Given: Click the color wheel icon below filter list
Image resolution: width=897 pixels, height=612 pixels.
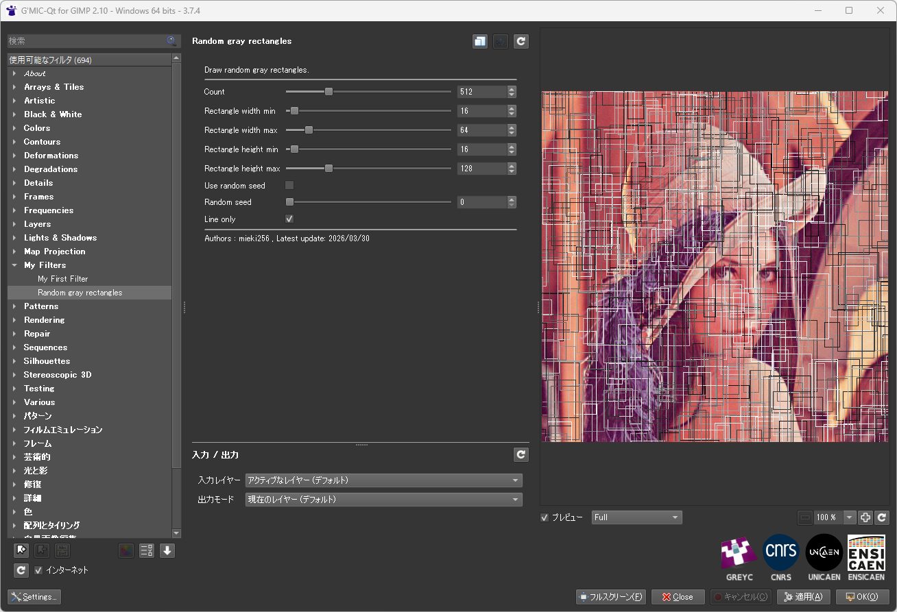Looking at the screenshot, I should [125, 550].
